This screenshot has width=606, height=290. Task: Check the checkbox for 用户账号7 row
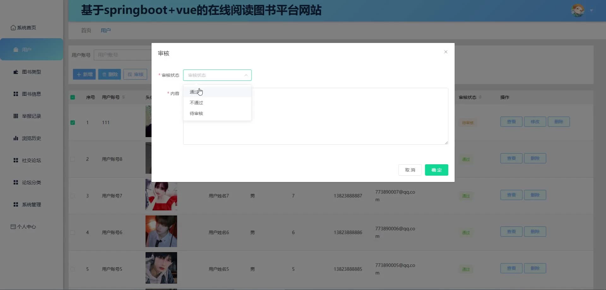coord(73,196)
